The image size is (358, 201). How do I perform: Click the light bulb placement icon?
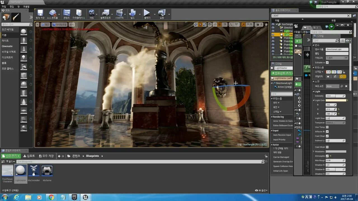coord(24,58)
